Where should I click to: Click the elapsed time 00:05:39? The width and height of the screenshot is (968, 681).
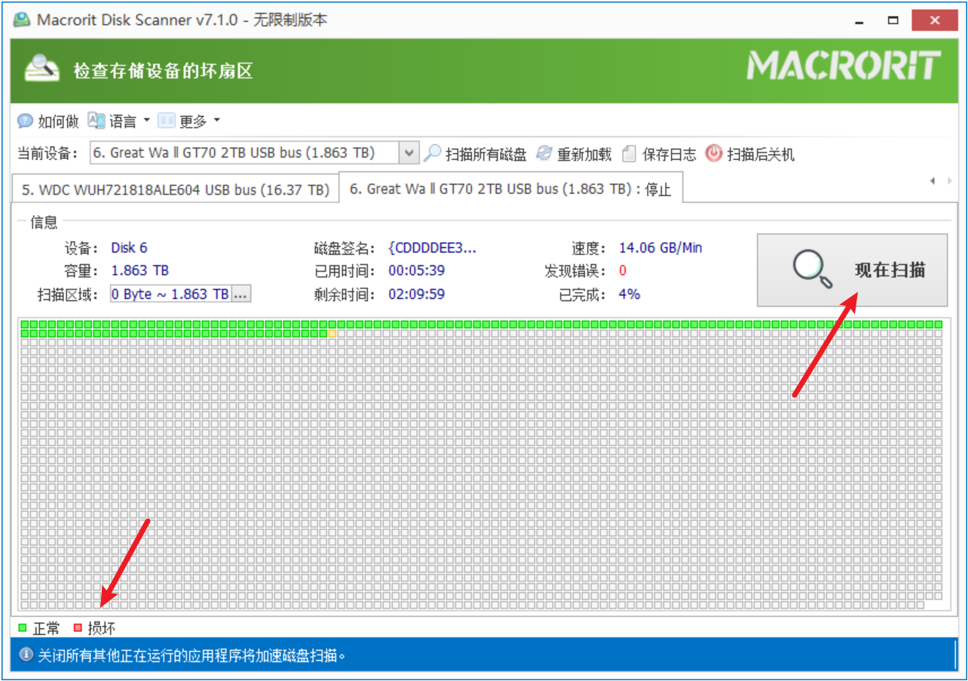tap(416, 270)
